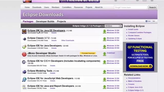Screen dimensions: 164x92
Task: Click the Java and Report Developers icon
Action: coord(24,87)
